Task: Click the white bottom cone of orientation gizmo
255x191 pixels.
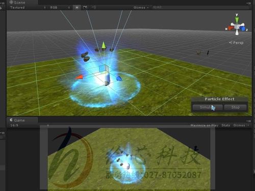Action: click(237, 33)
